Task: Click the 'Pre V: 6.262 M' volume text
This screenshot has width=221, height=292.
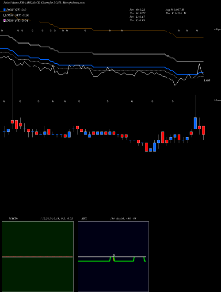Action: click(x=176, y=13)
